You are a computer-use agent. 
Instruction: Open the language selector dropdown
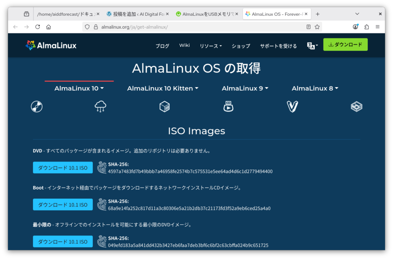[312, 46]
